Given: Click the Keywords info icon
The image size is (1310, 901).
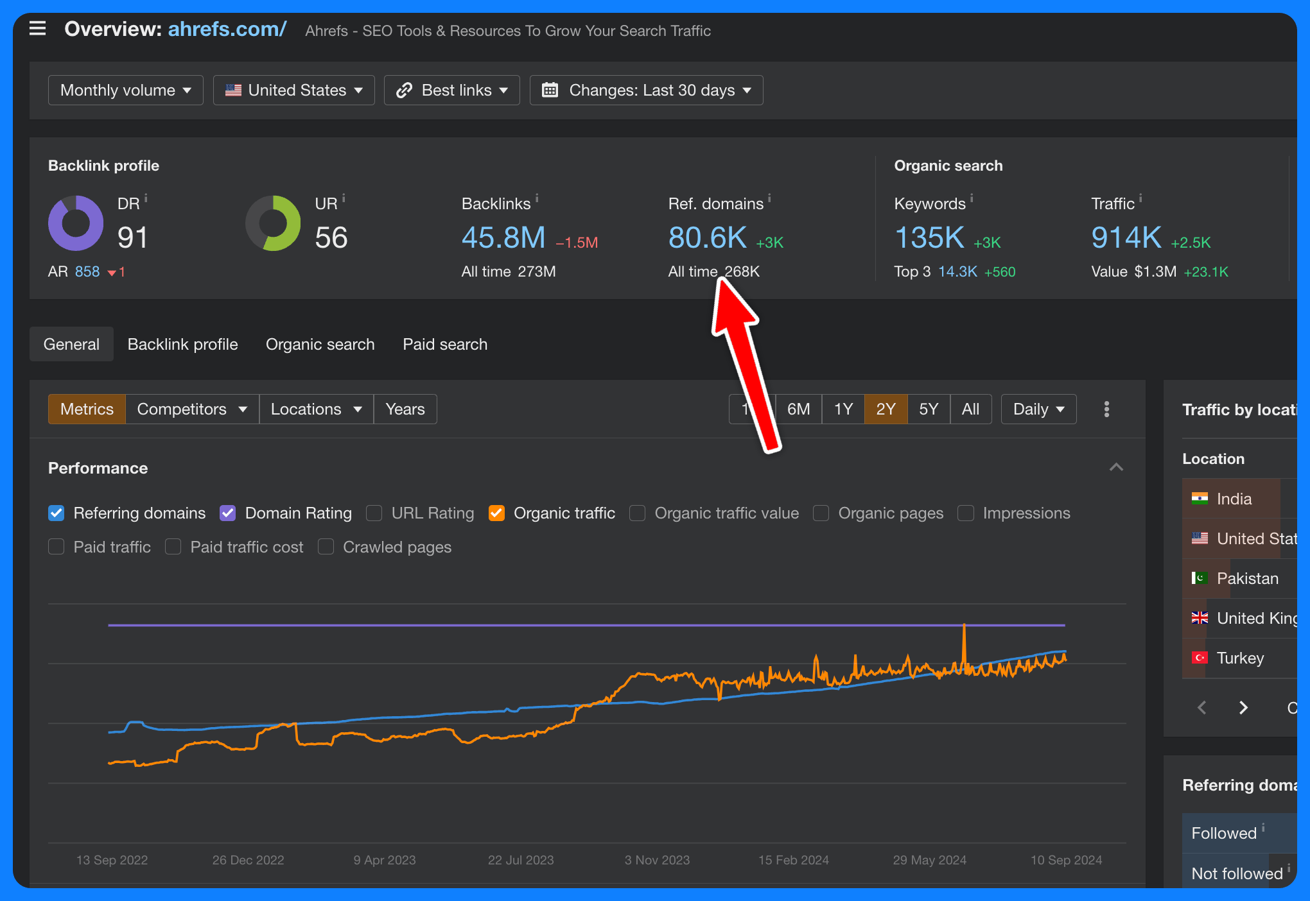Looking at the screenshot, I should [972, 198].
